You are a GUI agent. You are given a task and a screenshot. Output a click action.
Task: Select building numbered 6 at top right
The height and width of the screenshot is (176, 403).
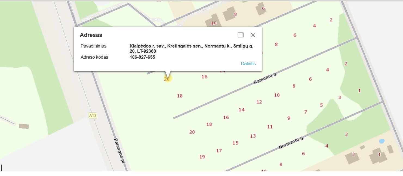[262, 9]
